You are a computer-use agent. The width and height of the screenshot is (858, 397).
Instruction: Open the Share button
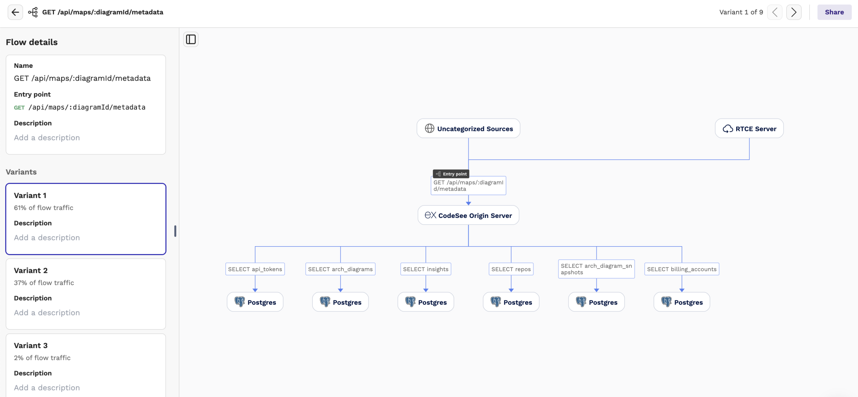(834, 12)
